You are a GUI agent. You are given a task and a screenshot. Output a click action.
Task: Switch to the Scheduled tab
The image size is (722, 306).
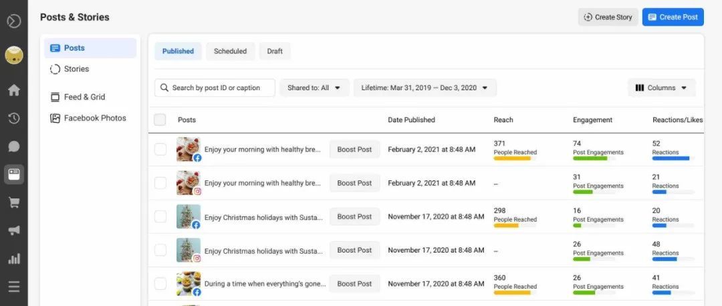click(x=230, y=51)
